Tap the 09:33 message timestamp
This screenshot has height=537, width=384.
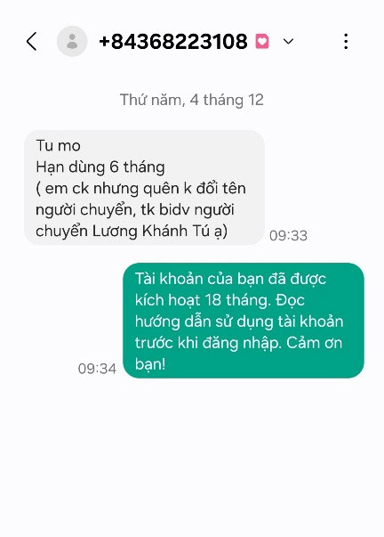(x=288, y=236)
